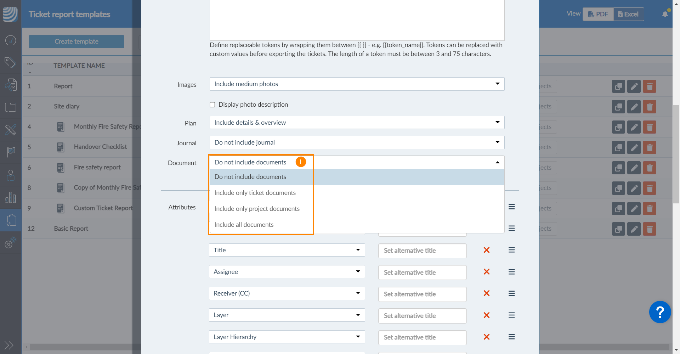This screenshot has width=680, height=354.
Task: Open the Images dropdown
Action: [357, 84]
